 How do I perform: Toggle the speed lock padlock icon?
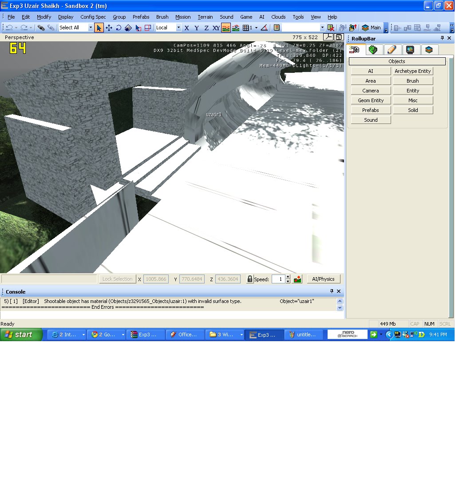[x=250, y=279]
